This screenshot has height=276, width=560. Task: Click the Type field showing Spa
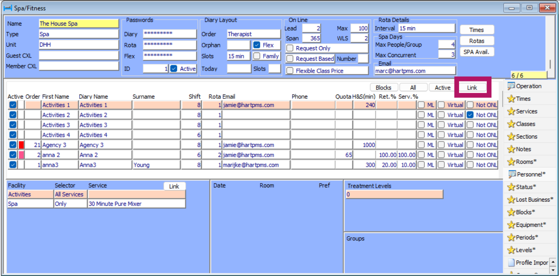pos(79,34)
